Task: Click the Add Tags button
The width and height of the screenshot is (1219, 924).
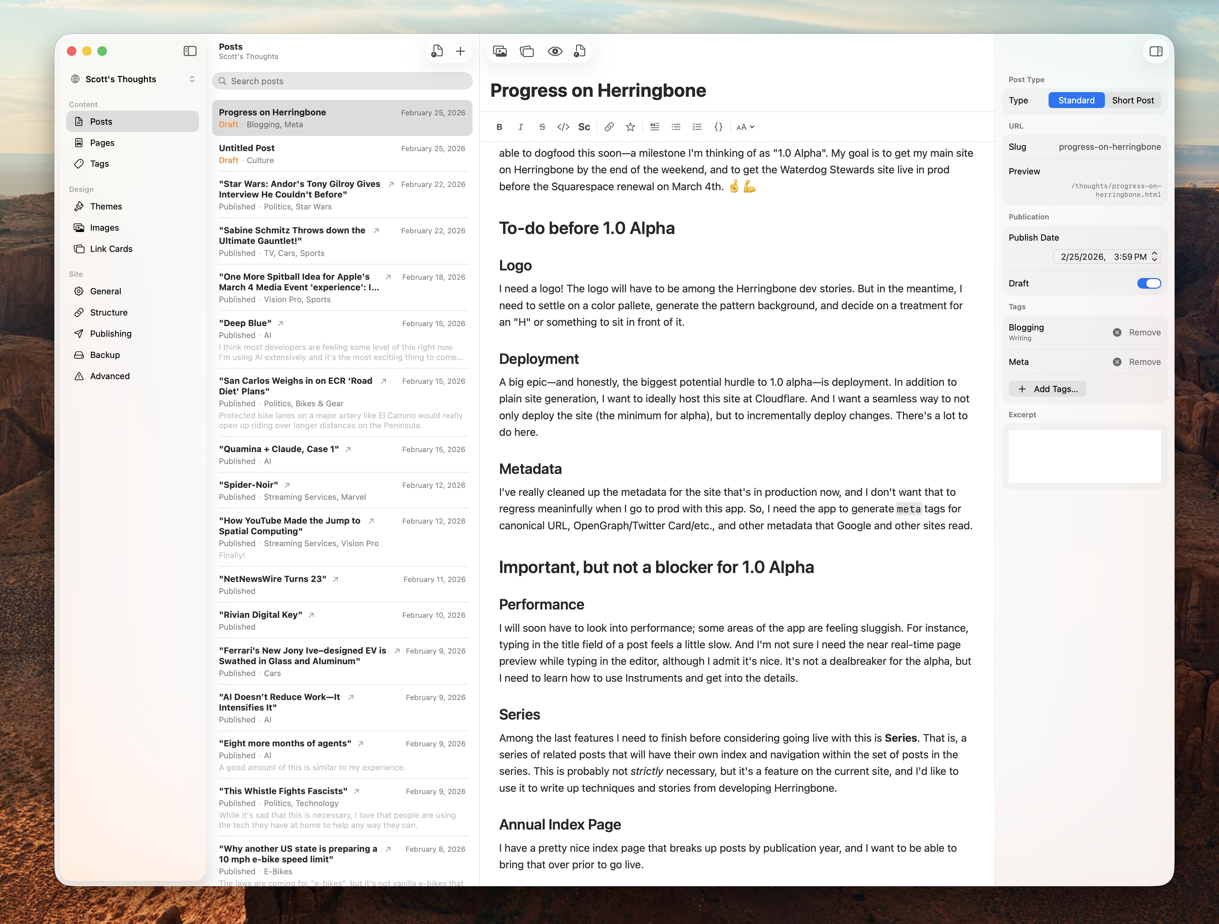Action: pyautogui.click(x=1047, y=389)
